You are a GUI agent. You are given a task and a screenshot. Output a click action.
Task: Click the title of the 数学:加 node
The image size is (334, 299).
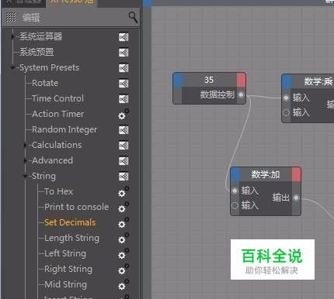pos(266,174)
